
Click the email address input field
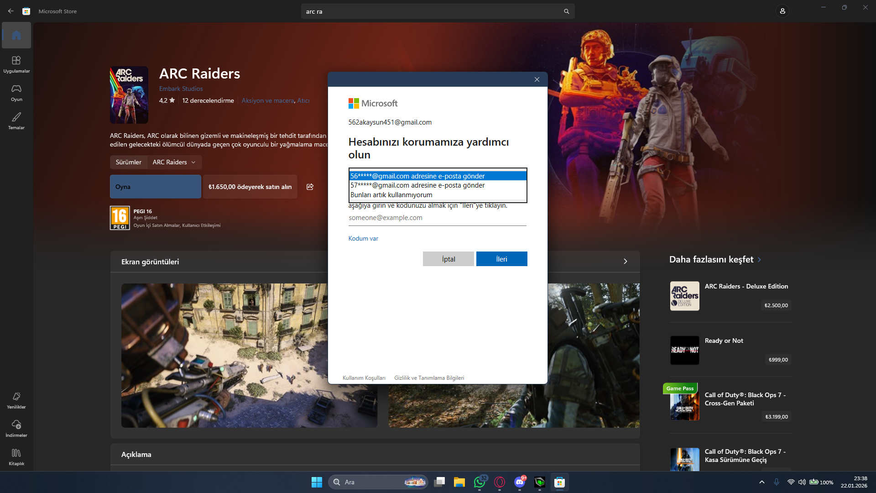pyautogui.click(x=438, y=218)
